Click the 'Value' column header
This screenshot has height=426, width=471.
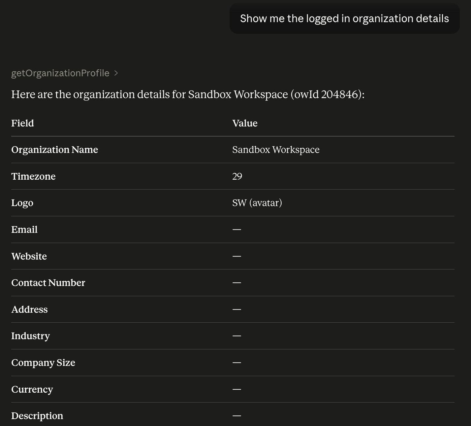245,123
